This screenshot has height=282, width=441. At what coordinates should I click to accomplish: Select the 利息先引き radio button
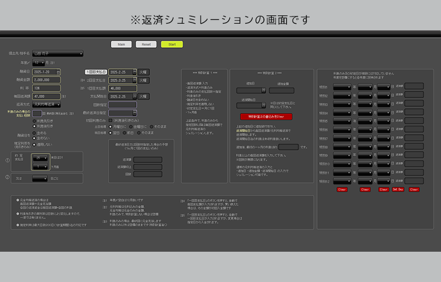34,121
